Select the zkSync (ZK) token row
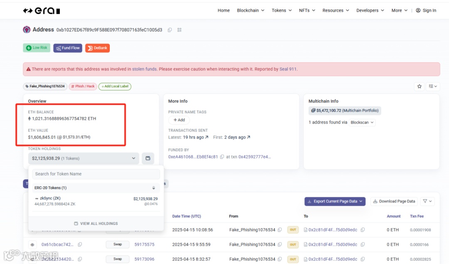Viewport: 449px width, 264px height. (96, 201)
